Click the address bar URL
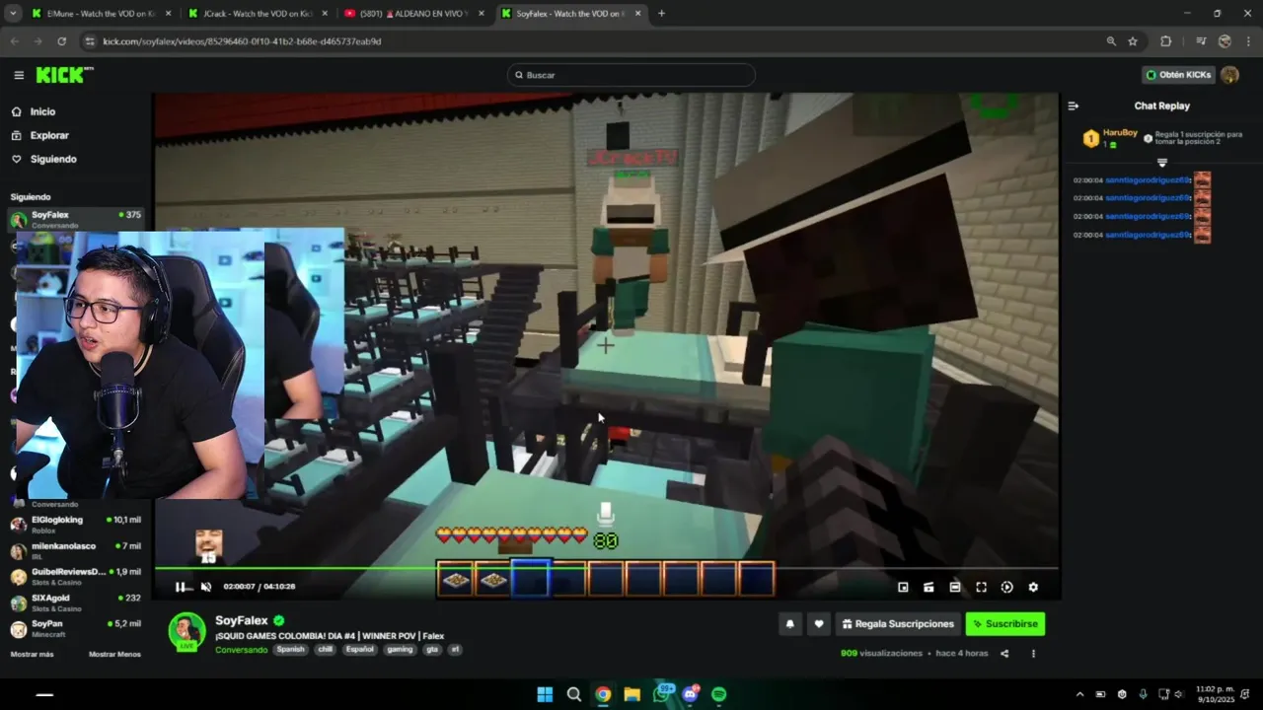Screen dimensions: 1263x710 [242, 41]
